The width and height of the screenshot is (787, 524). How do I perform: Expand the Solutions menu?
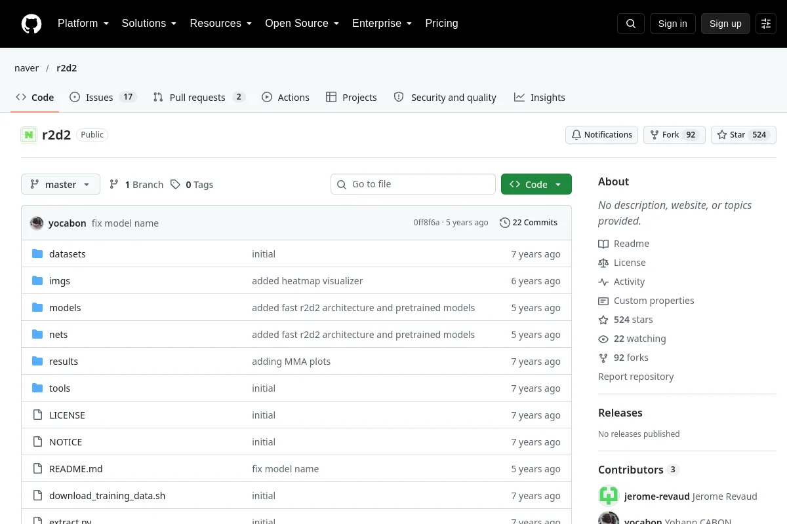pyautogui.click(x=149, y=24)
